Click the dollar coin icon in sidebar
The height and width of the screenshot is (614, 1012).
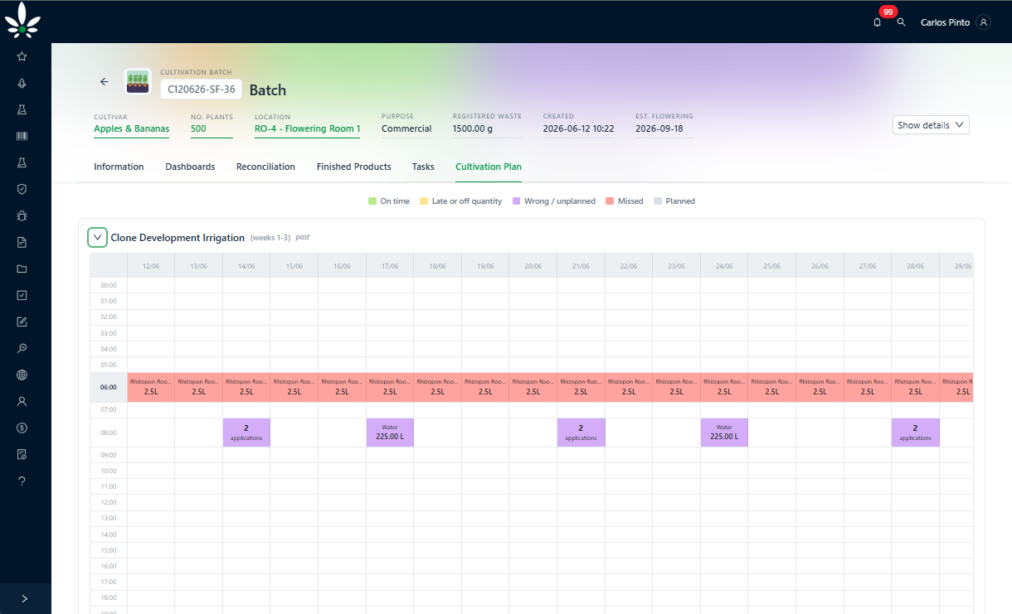click(22, 428)
